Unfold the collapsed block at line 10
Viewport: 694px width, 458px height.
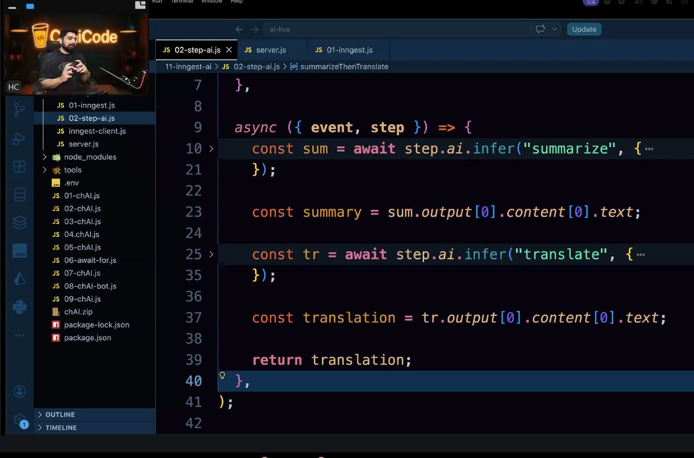[x=211, y=149]
